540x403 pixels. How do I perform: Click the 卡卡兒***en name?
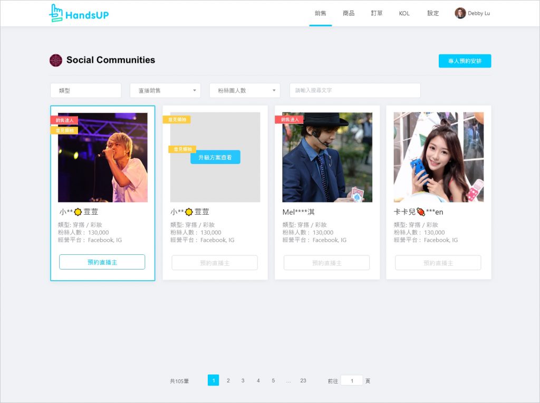tap(418, 212)
